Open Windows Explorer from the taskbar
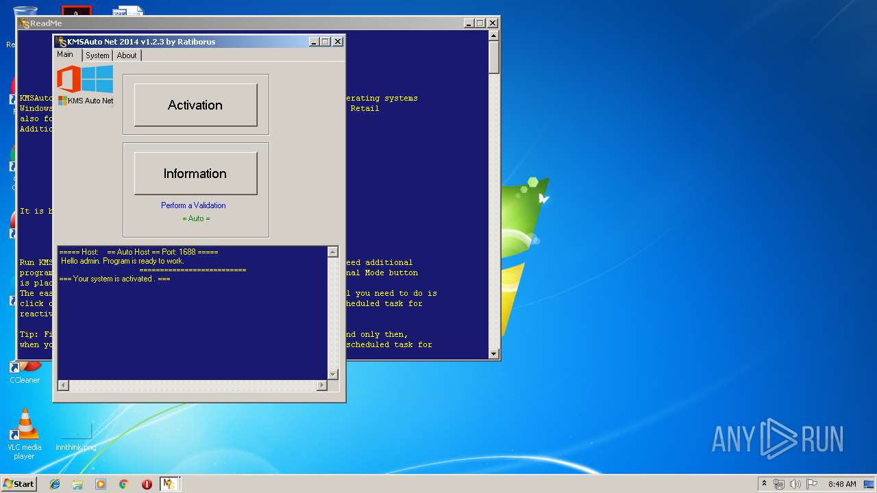The width and height of the screenshot is (877, 493). click(x=77, y=484)
